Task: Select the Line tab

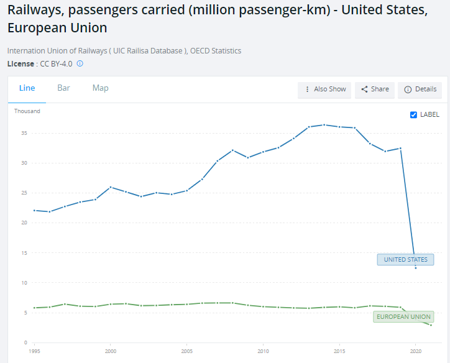Action: pos(27,88)
